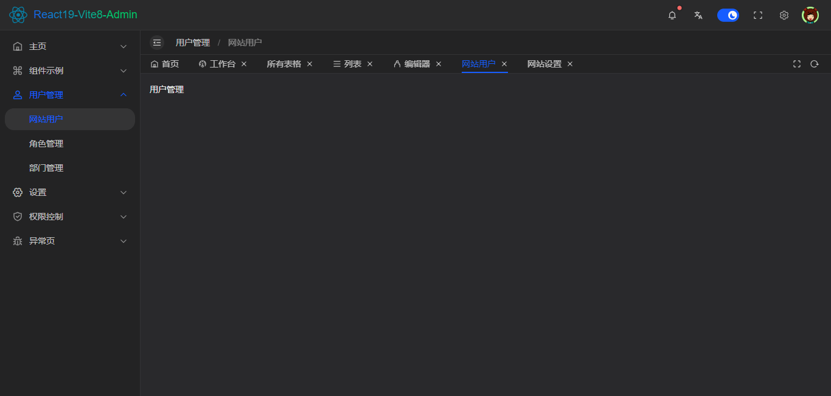Collapse the sidebar with the fold icon
Viewport: 831px width, 396px height.
tap(157, 43)
